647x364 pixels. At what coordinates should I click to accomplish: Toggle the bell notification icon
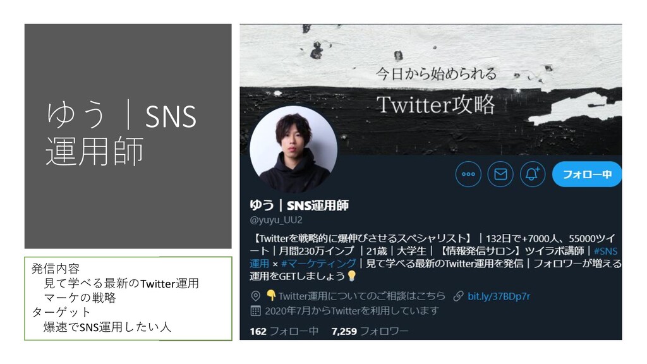click(533, 174)
